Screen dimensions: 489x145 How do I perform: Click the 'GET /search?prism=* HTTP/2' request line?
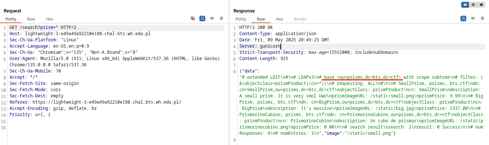click(43, 27)
